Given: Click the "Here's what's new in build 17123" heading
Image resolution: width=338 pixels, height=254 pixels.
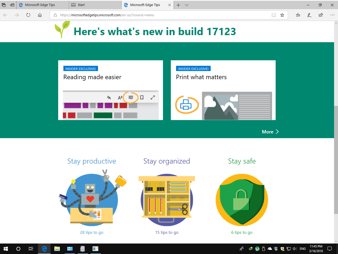Looking at the screenshot, I should 155,32.
